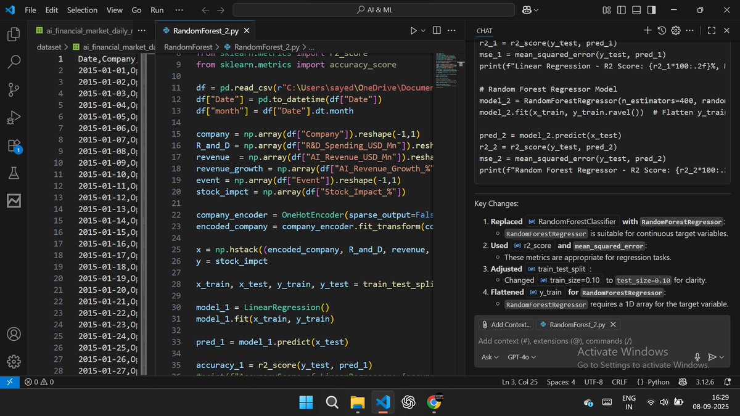Open the Run and Debug view

tap(13, 118)
